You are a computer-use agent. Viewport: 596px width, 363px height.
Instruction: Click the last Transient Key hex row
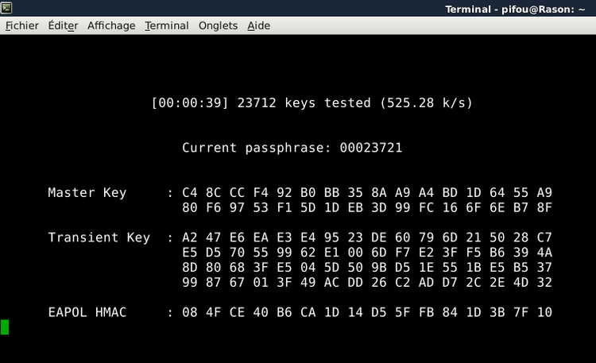[367, 283]
